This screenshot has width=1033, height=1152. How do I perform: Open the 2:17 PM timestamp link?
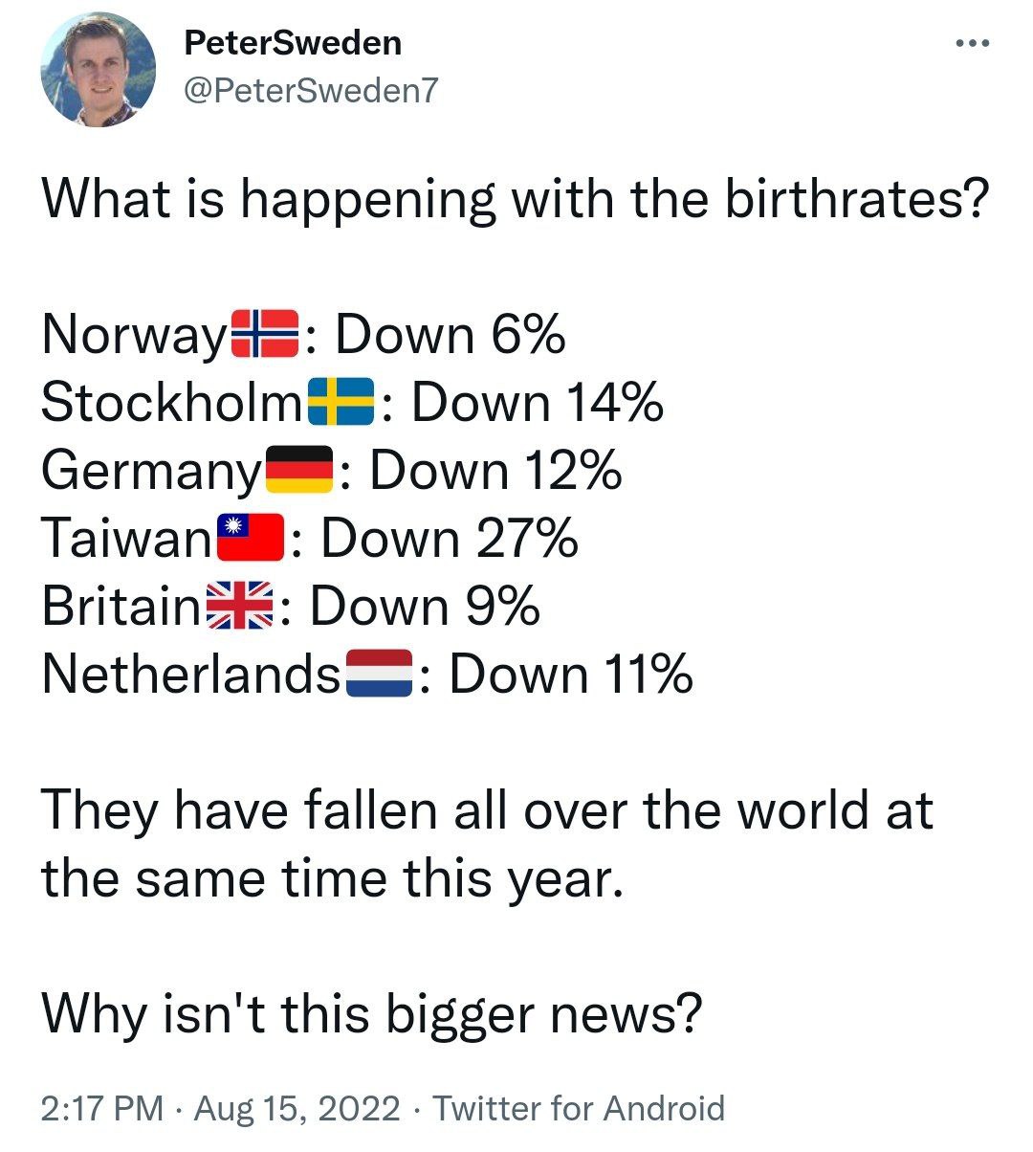tap(102, 1108)
